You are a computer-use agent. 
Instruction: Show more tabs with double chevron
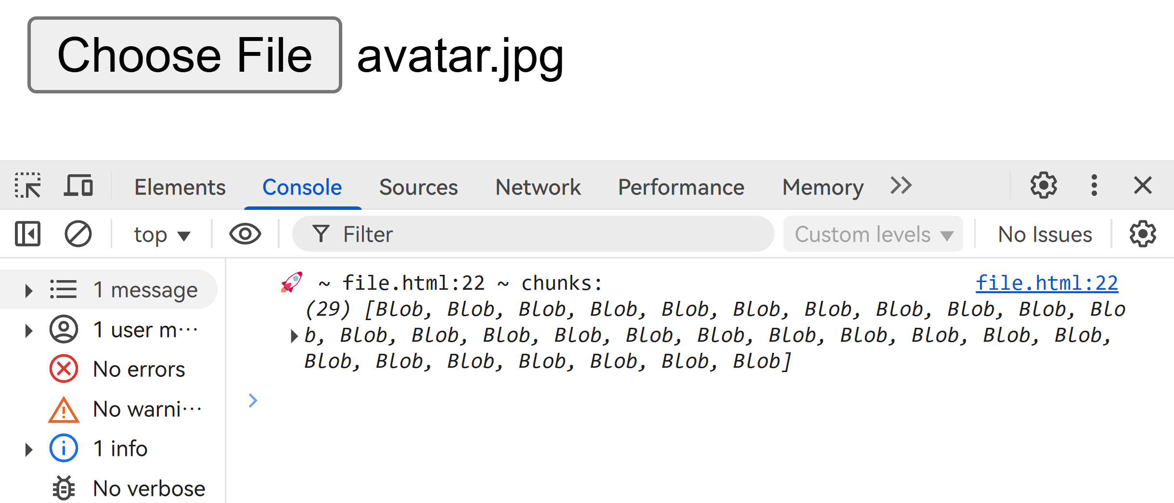point(901,186)
